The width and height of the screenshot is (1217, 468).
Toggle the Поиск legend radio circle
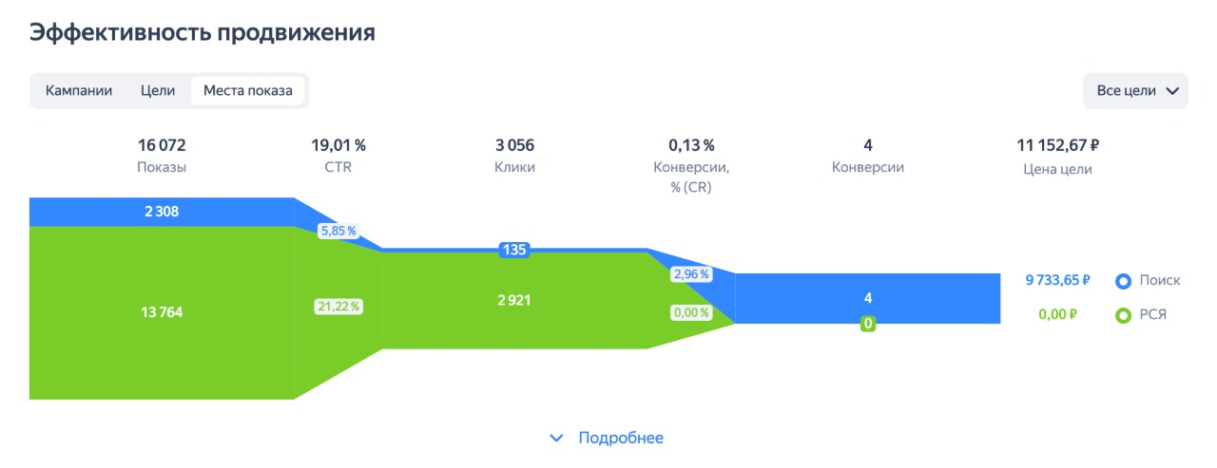tap(1124, 281)
